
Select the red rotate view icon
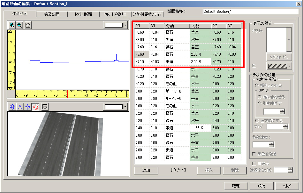[35, 107]
